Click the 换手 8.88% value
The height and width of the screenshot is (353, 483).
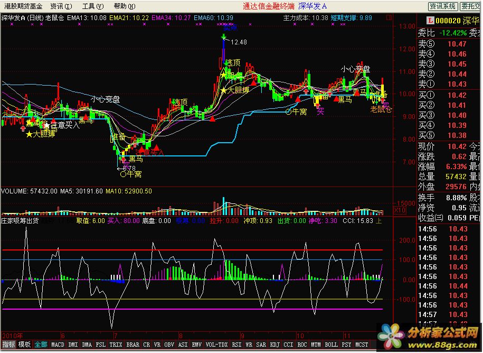456,198
